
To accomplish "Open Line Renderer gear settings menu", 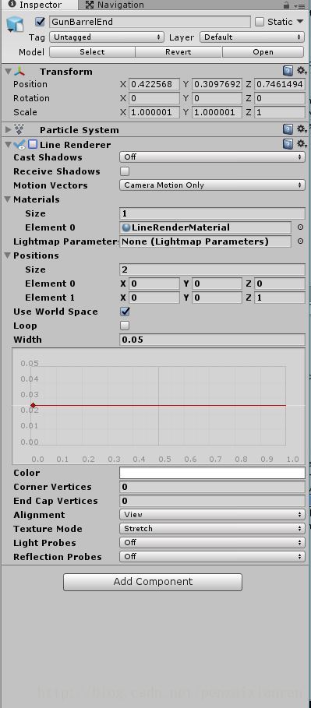I will [301, 144].
